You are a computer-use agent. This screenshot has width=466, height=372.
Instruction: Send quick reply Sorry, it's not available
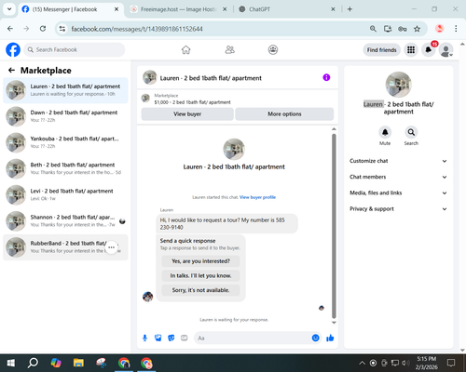200,290
